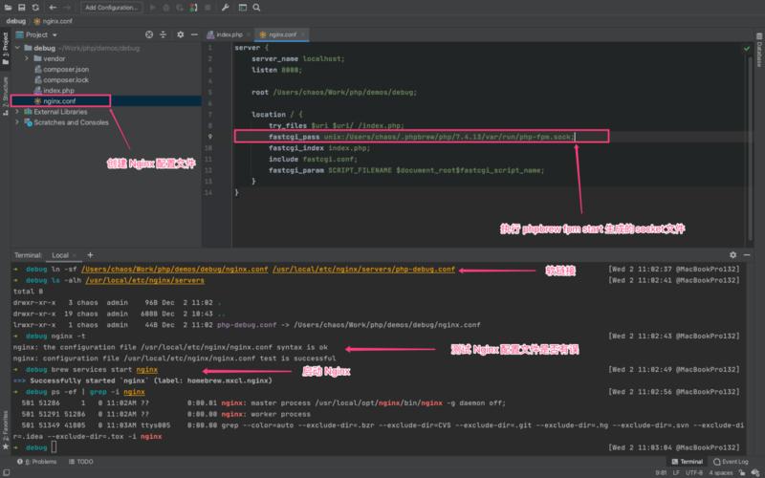Close the Local terminal tab
Viewport: 765px width, 478px height.
coord(75,255)
